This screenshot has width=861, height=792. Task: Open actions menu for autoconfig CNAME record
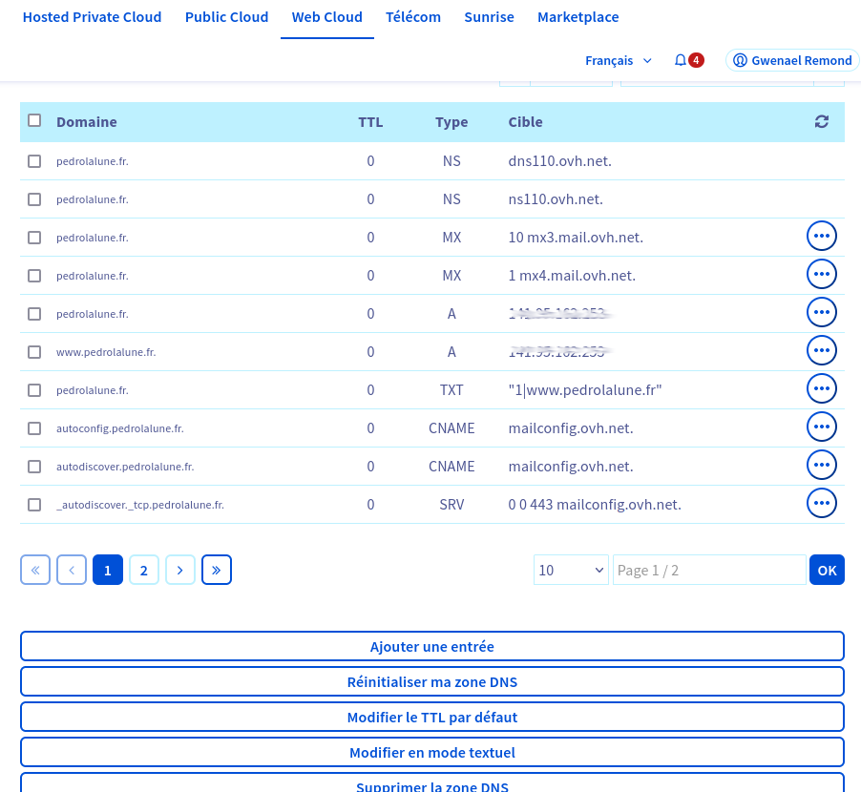pos(821,427)
